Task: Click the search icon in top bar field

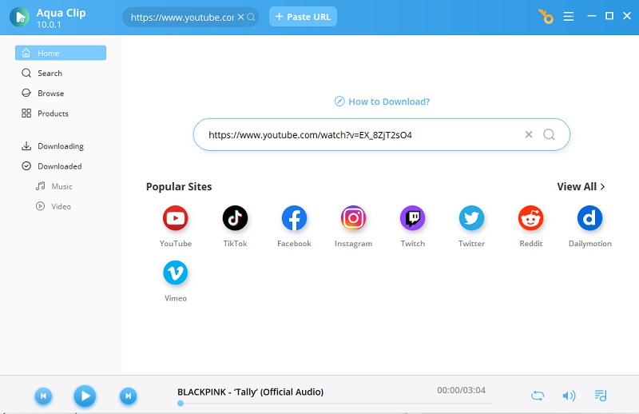Action: click(x=251, y=17)
